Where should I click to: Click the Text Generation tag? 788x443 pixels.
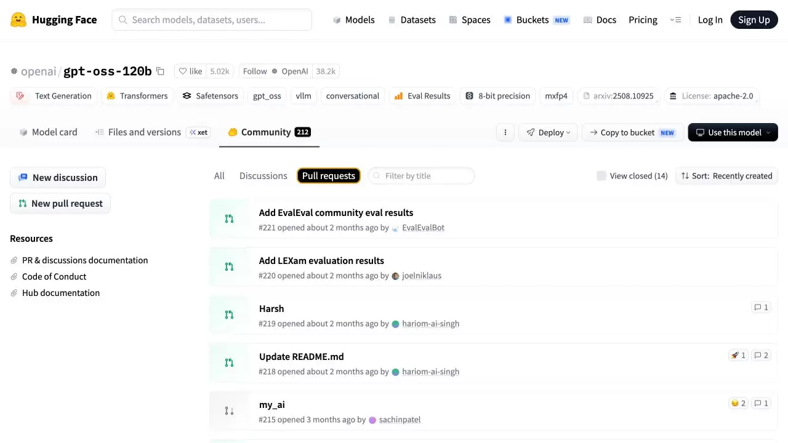pos(55,96)
